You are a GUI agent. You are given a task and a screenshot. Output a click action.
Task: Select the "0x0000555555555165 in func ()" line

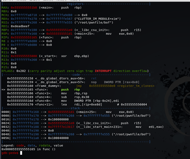click(x=29, y=149)
